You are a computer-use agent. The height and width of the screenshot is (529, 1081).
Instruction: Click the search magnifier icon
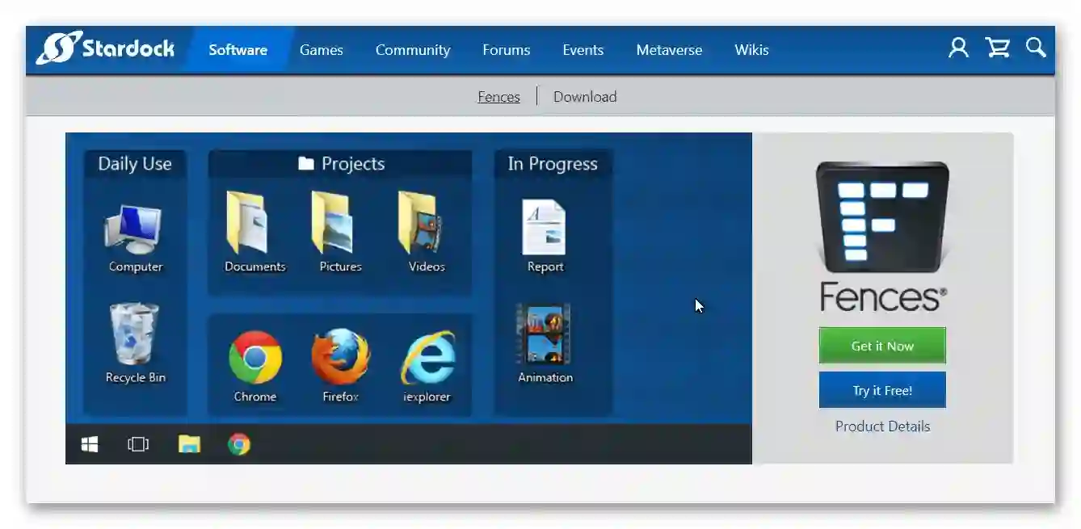click(1036, 47)
